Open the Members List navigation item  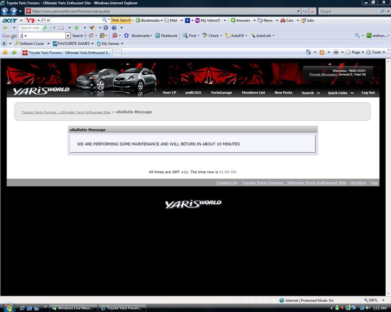pos(253,93)
